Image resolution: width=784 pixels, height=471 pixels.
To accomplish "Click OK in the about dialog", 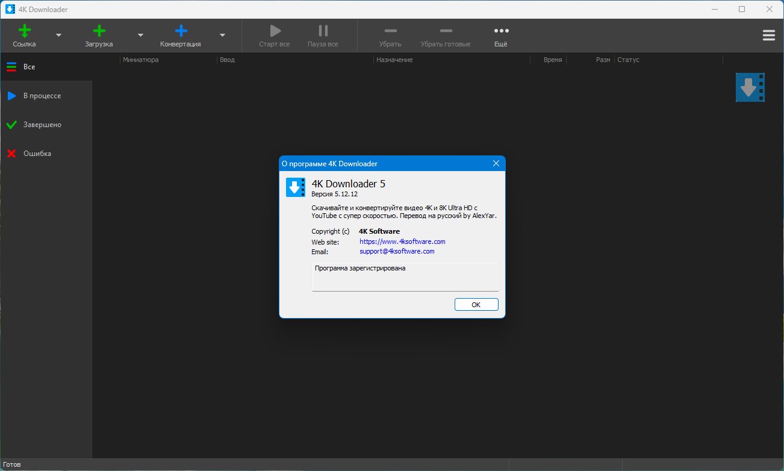I will tap(476, 305).
